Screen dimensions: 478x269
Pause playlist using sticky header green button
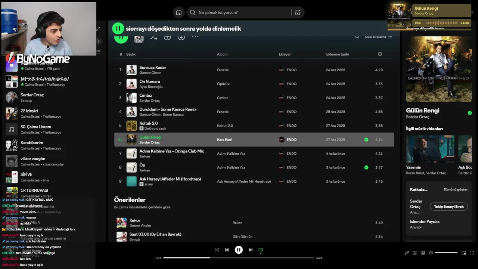click(118, 28)
